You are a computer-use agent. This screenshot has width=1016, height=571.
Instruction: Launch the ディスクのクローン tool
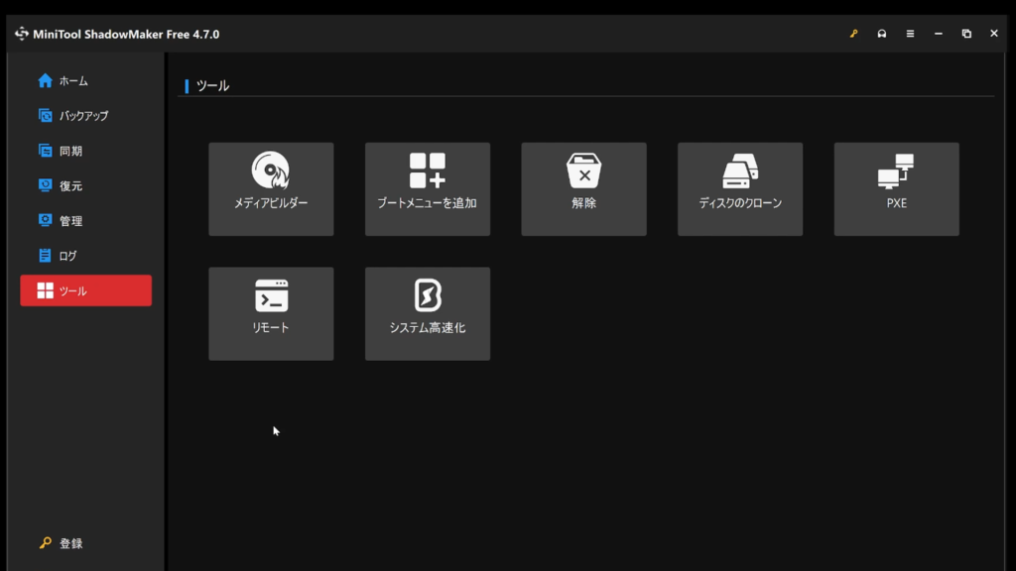click(740, 188)
